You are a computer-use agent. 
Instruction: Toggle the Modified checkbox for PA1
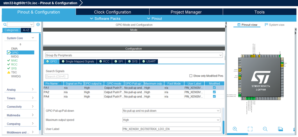(214, 88)
